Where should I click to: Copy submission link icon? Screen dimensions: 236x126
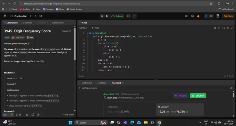(x=231, y=88)
